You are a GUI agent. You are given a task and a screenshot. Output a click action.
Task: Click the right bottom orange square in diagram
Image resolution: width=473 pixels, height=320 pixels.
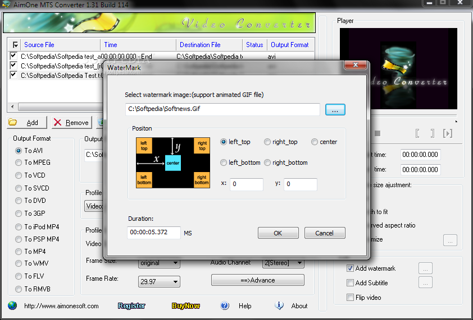click(202, 180)
